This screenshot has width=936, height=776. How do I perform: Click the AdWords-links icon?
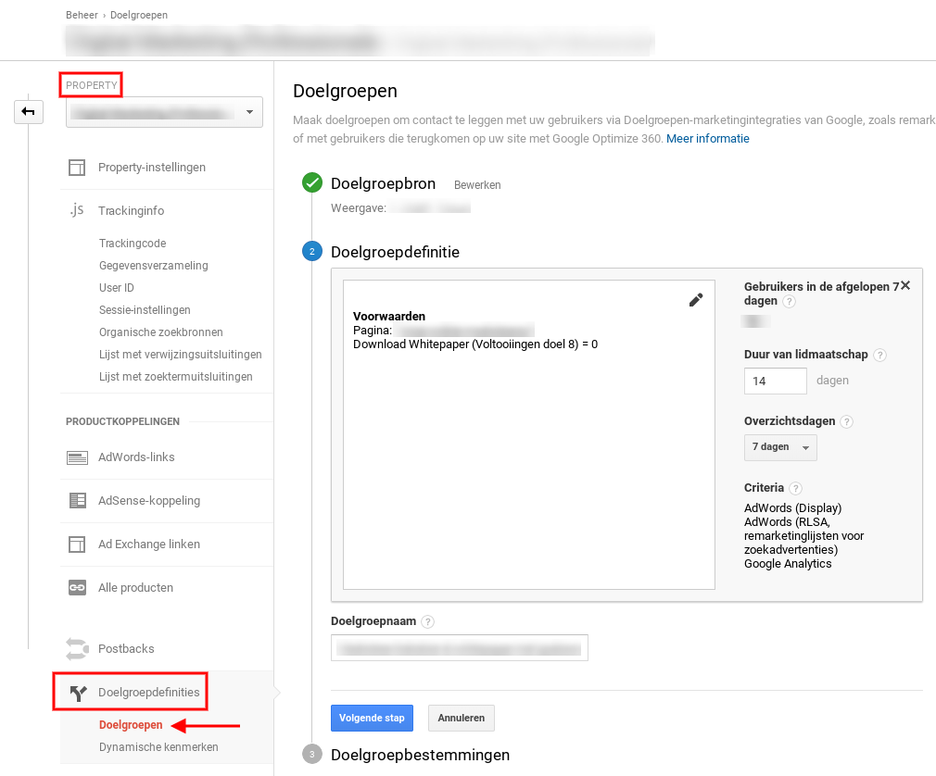(77, 457)
